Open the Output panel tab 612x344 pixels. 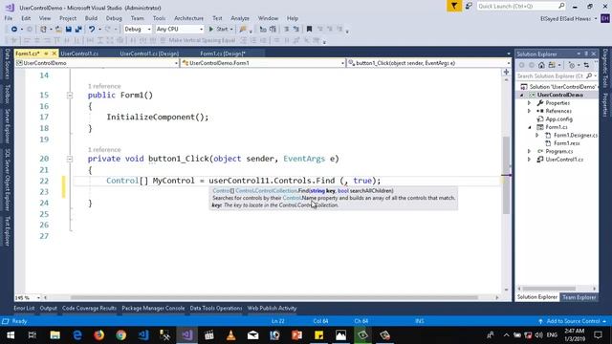(49, 308)
